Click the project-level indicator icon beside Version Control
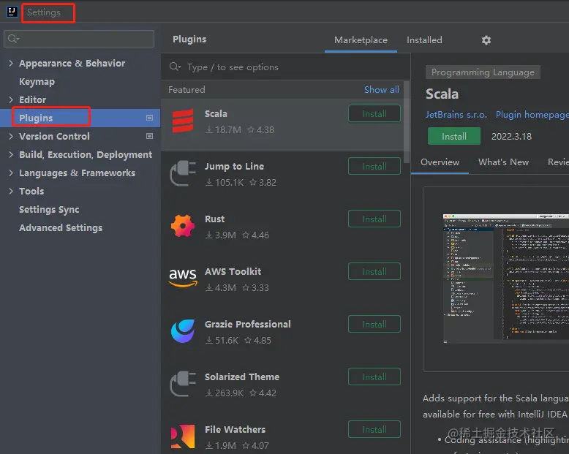This screenshot has height=454, width=569. (149, 136)
